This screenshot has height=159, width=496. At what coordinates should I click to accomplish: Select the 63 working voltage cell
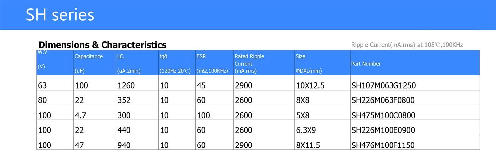(42, 86)
